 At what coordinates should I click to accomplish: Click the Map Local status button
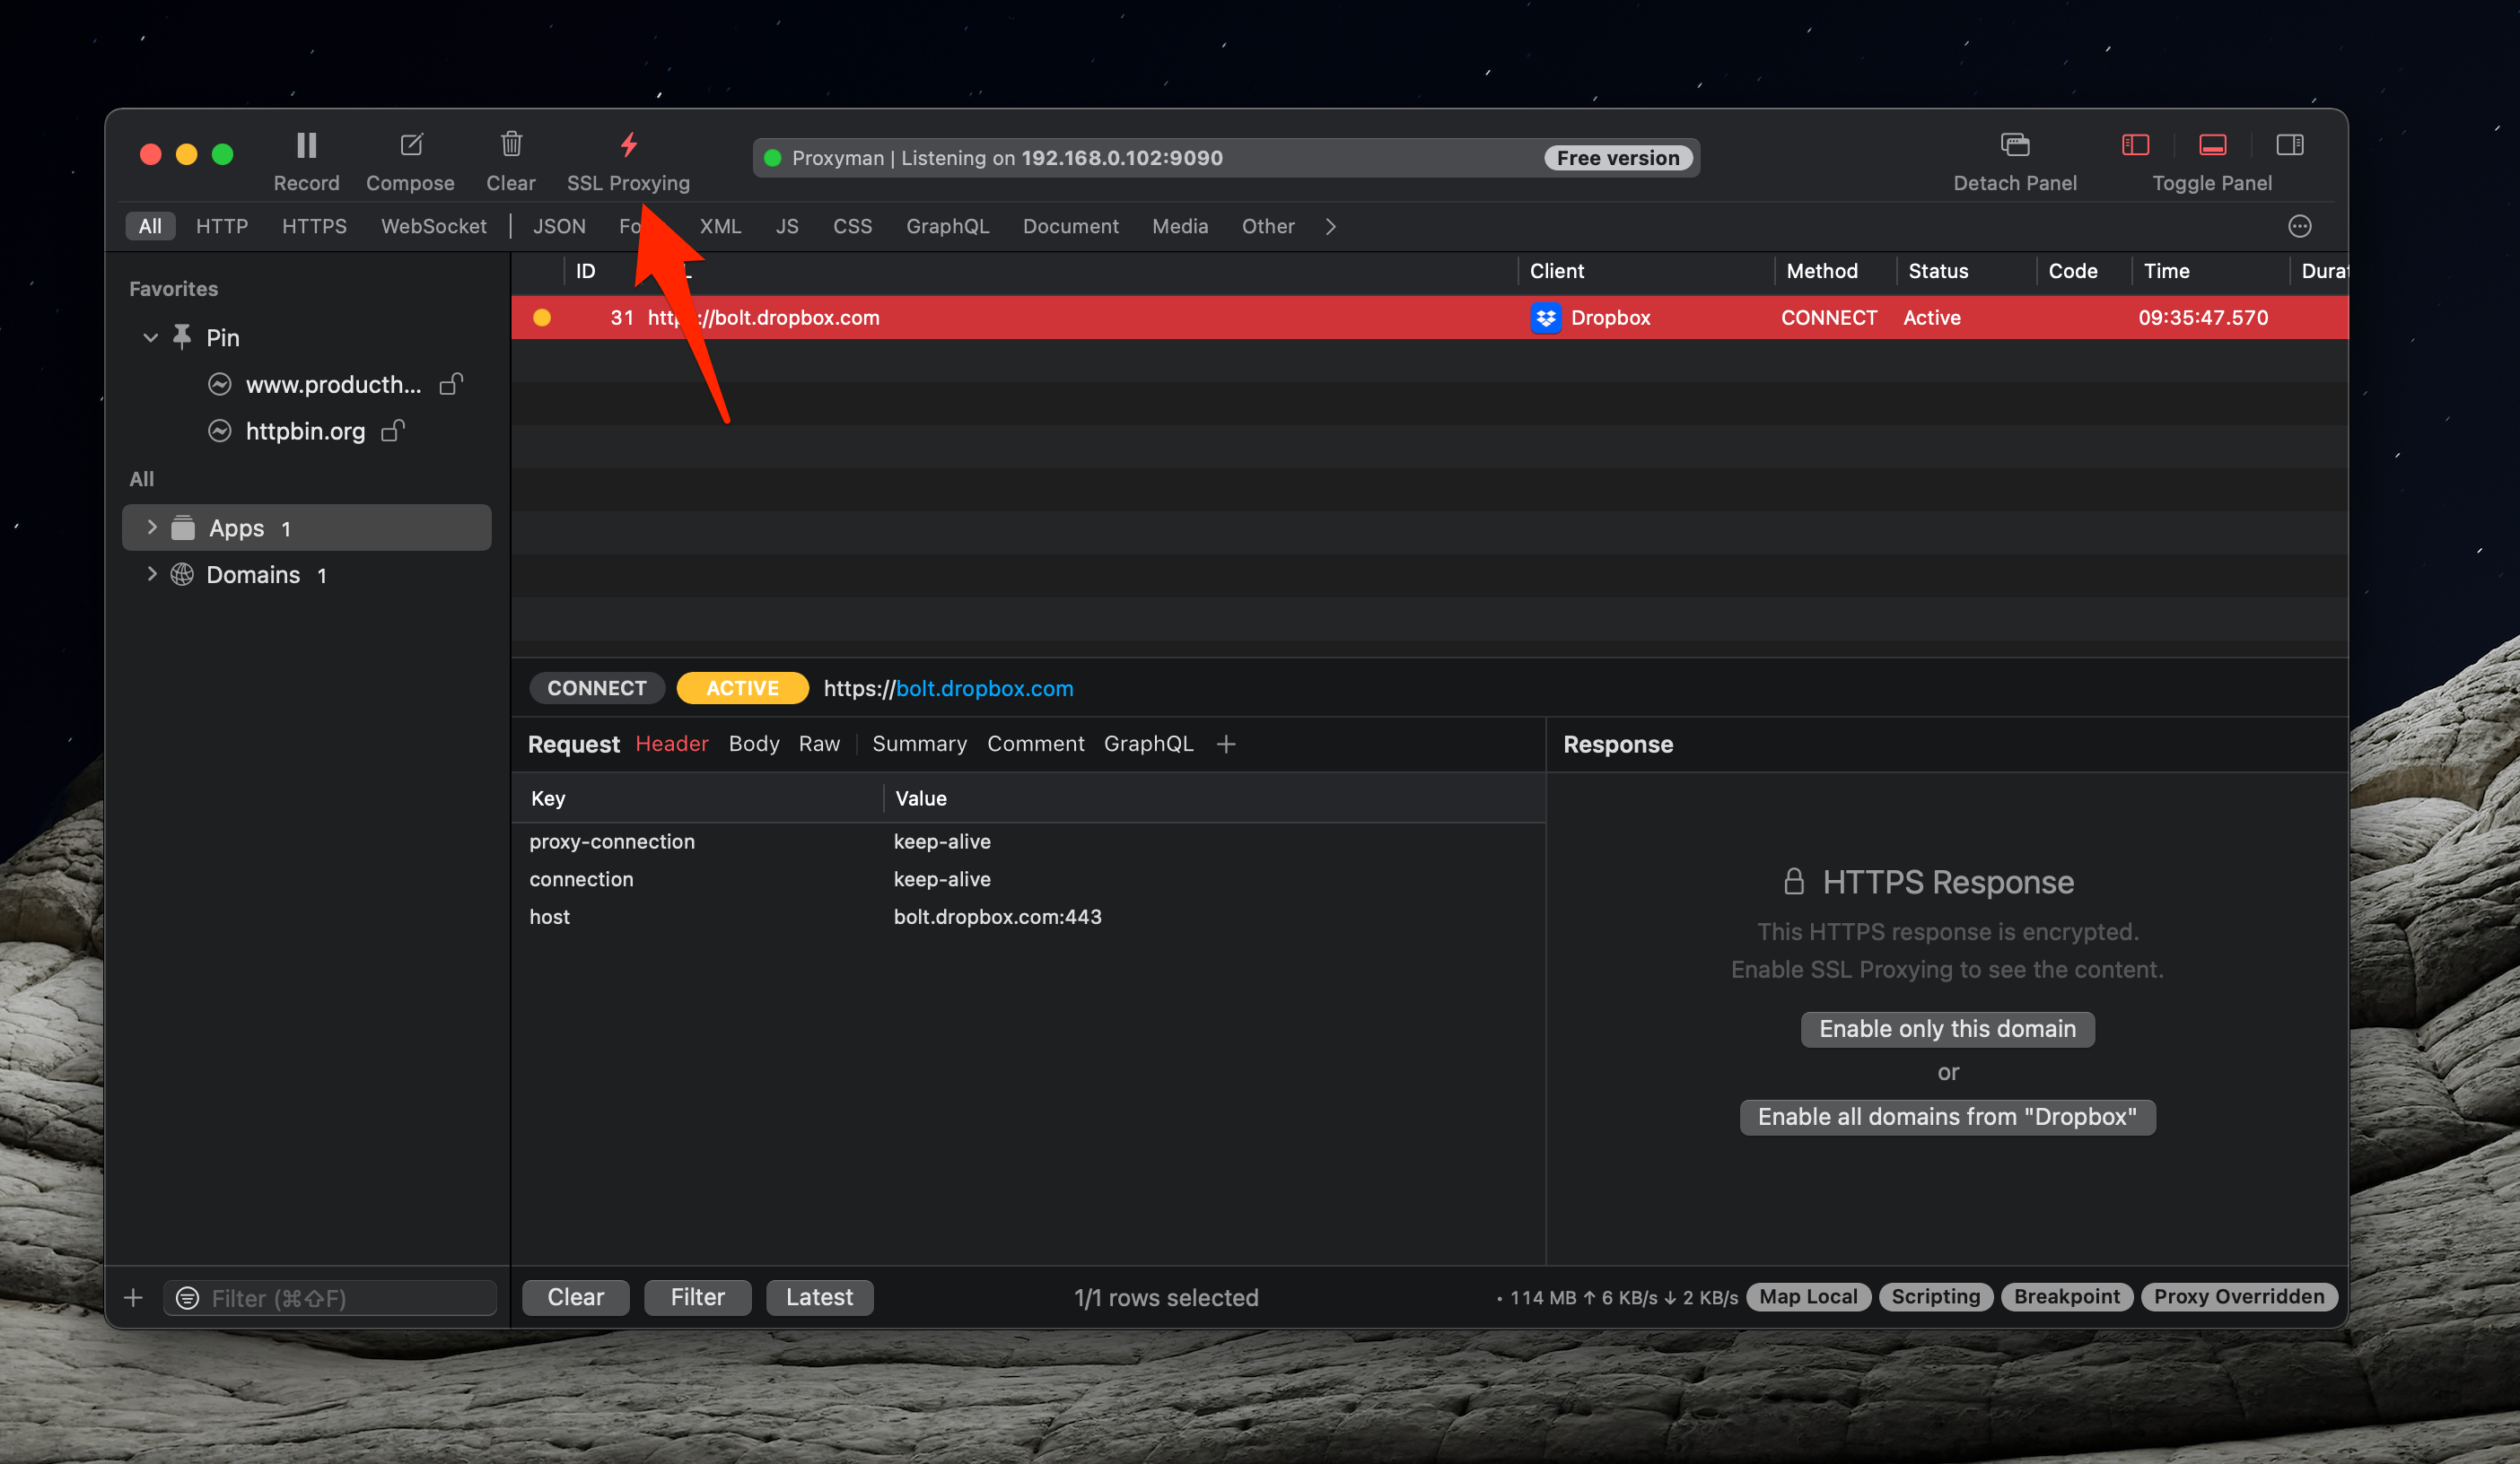[1807, 1297]
